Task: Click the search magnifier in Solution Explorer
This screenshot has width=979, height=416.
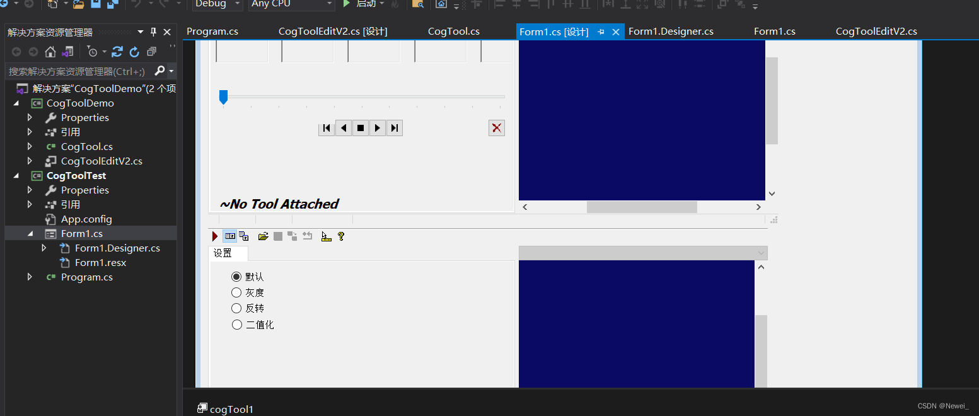Action: [160, 71]
